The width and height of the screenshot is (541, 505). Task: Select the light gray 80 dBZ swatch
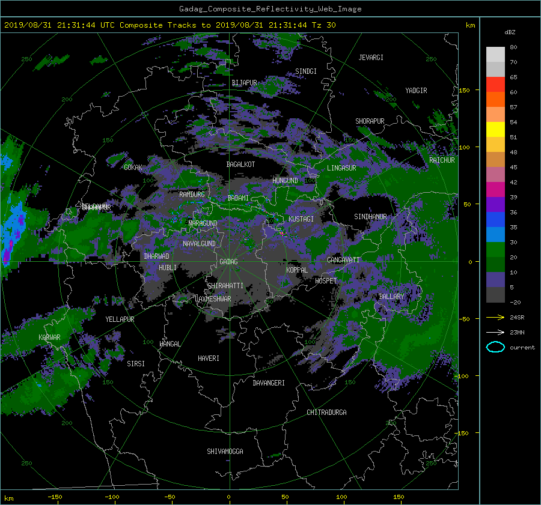pyautogui.click(x=495, y=55)
